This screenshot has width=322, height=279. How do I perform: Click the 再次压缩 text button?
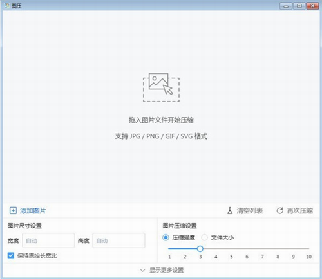pyautogui.click(x=300, y=211)
